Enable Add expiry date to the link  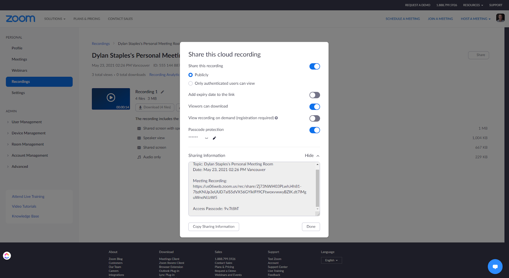[315, 95]
